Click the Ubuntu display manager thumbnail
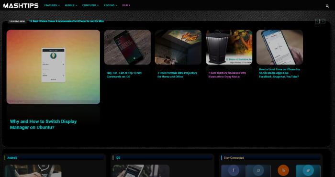The height and width of the screenshot is (177, 335). 53,67
